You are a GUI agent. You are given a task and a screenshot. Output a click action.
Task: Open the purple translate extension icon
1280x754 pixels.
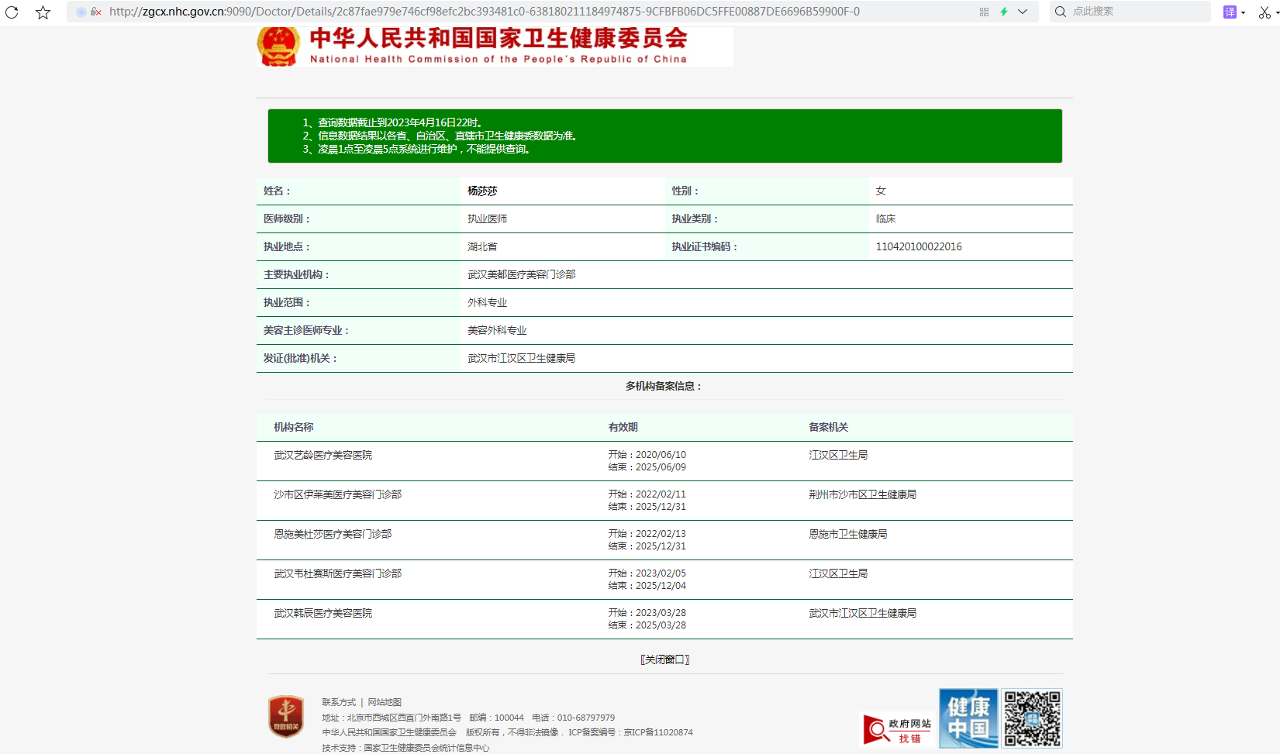pos(1230,12)
